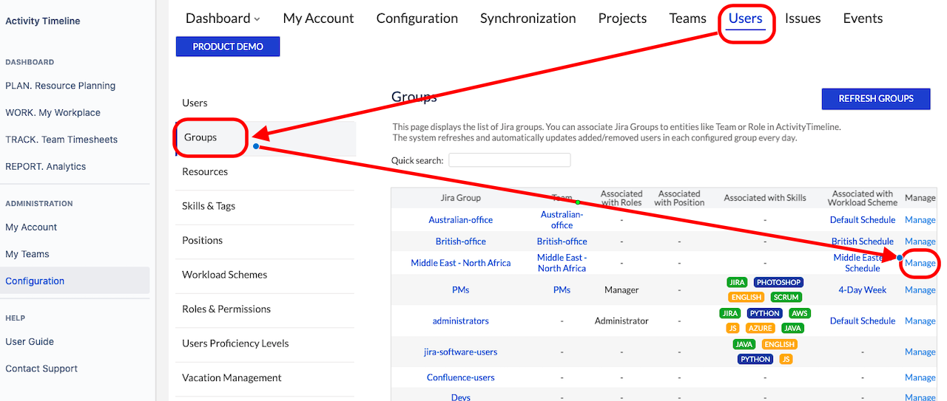This screenshot has width=947, height=401.
Task: Click the PHOTOSHOP skill tag
Action: pyautogui.click(x=778, y=283)
